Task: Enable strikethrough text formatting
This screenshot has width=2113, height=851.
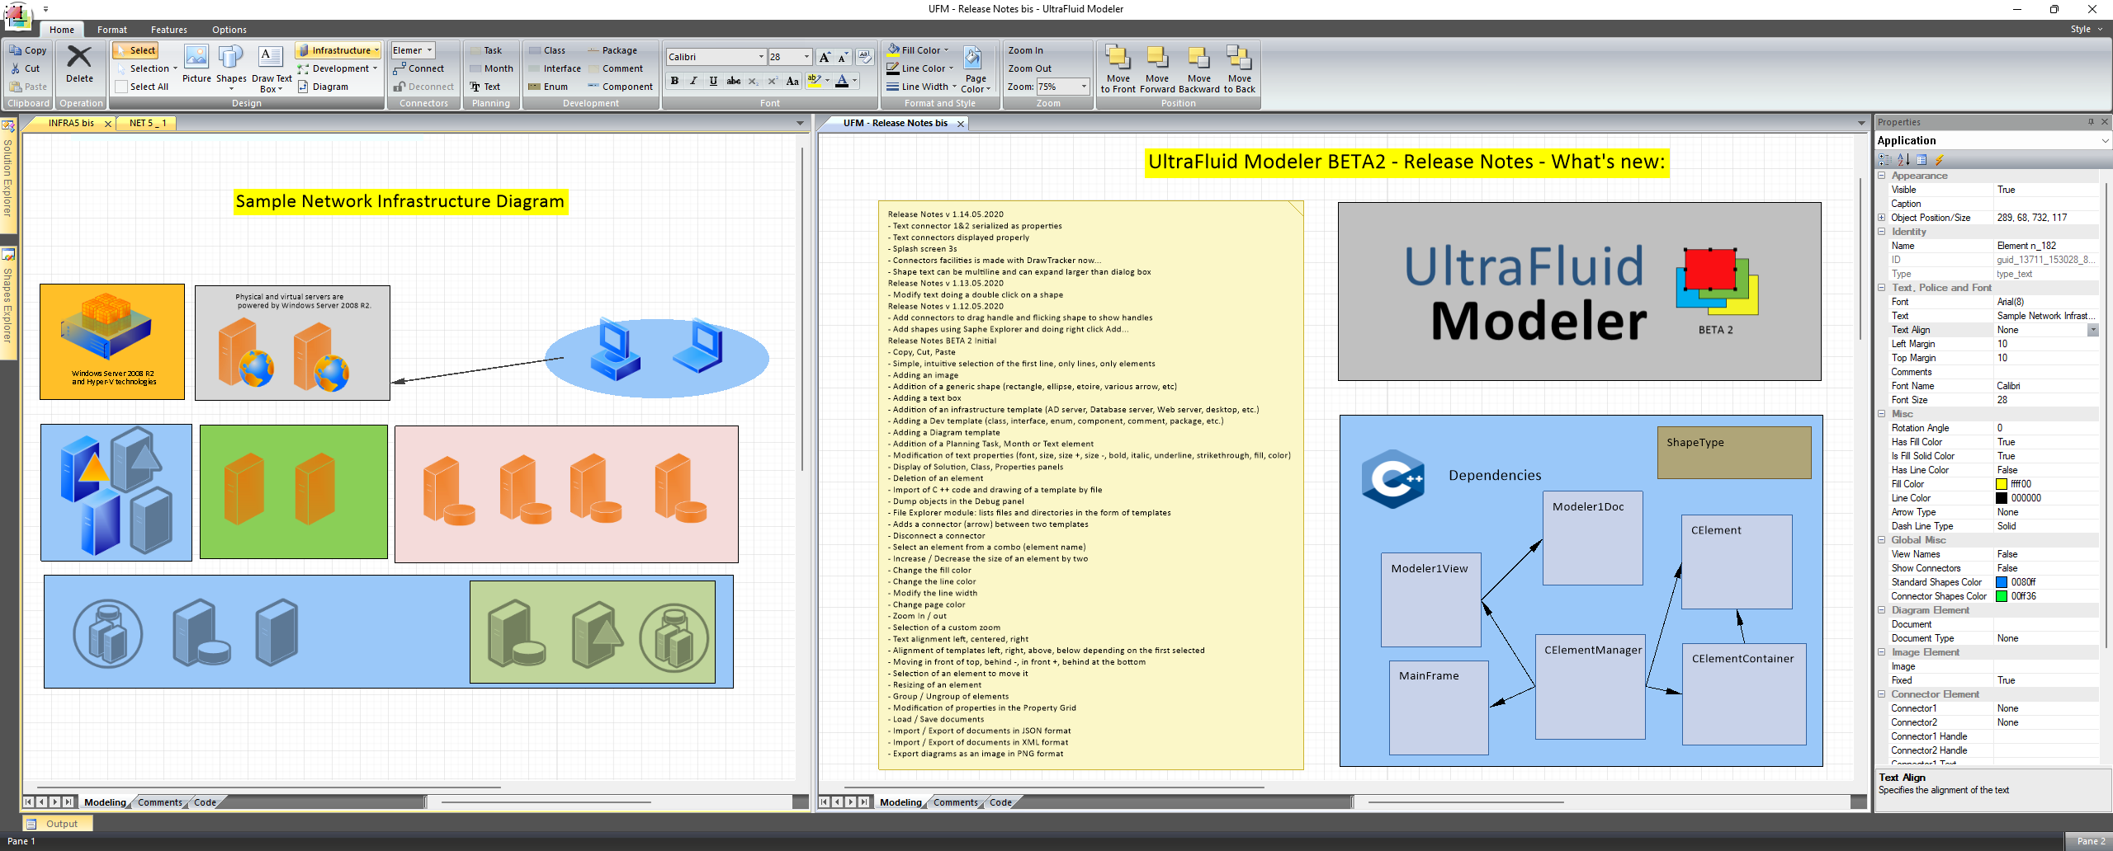Action: tap(734, 81)
